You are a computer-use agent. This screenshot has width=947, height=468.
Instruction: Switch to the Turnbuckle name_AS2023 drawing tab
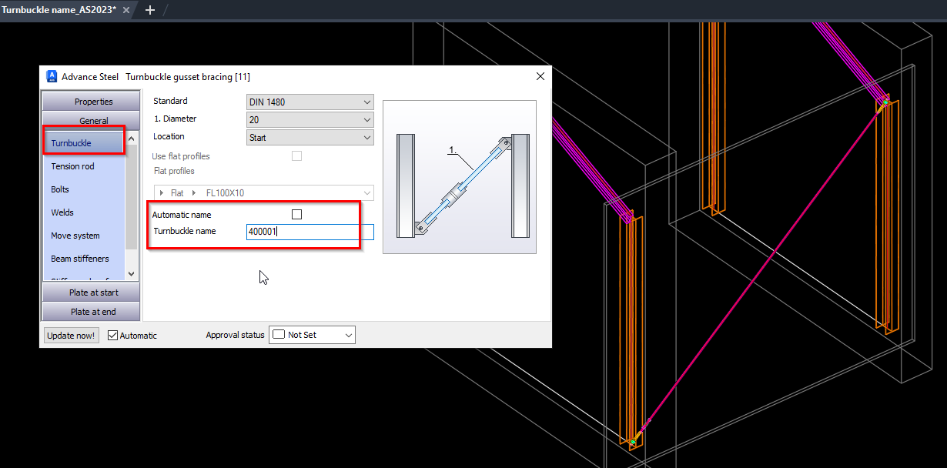click(x=62, y=10)
